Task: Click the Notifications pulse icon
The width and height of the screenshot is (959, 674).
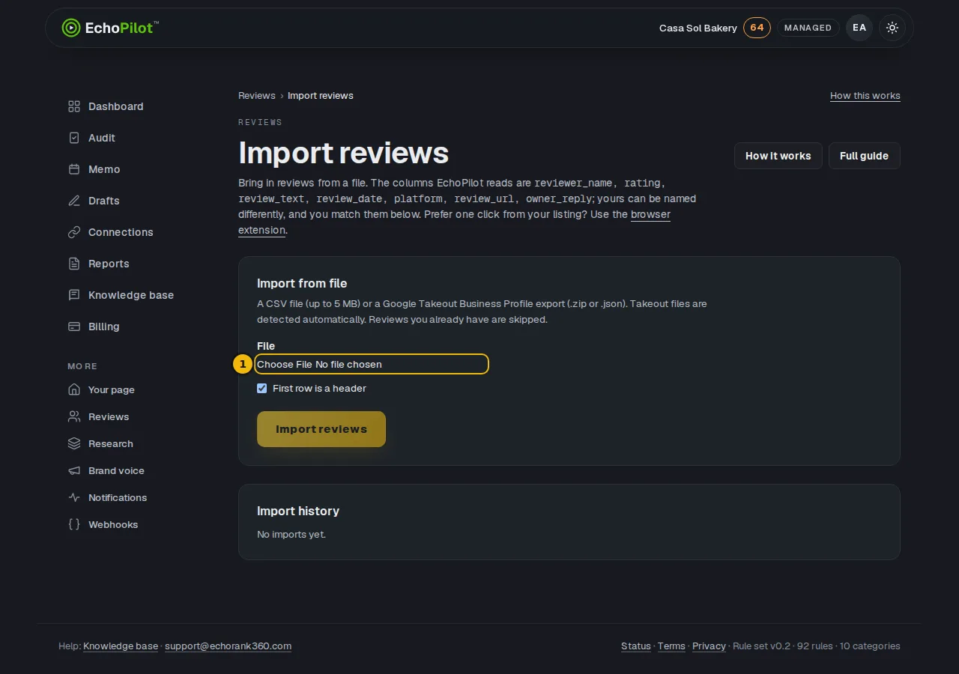Action: tap(73, 497)
